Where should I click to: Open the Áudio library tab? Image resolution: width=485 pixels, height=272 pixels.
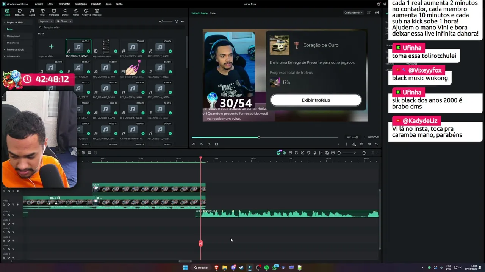pos(32,12)
